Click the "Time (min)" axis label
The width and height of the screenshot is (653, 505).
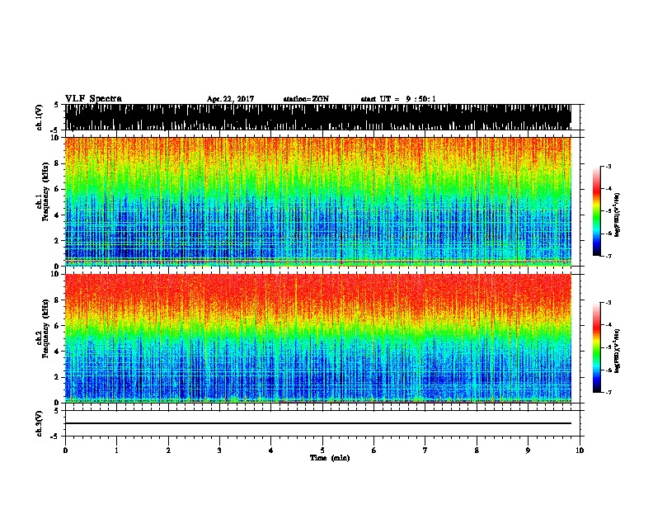coord(330,458)
